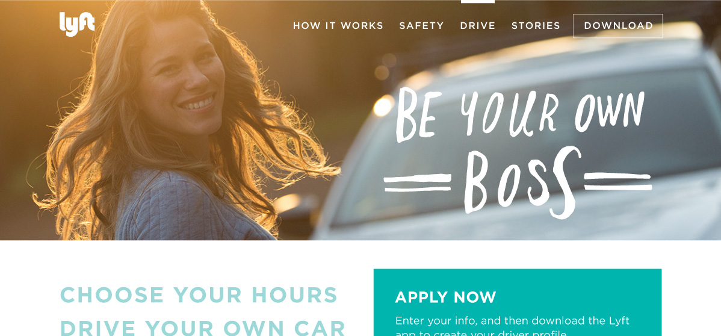
Task: Click the Lyft logo
Action: (x=77, y=24)
